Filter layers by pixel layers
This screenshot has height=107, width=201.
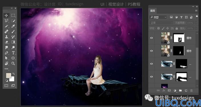[171, 17]
